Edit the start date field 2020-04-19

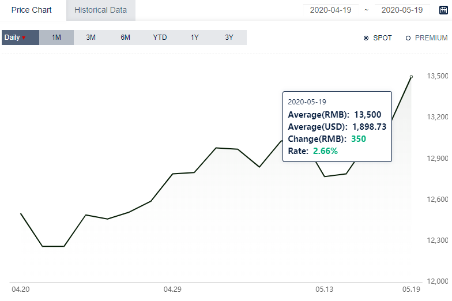click(x=331, y=10)
